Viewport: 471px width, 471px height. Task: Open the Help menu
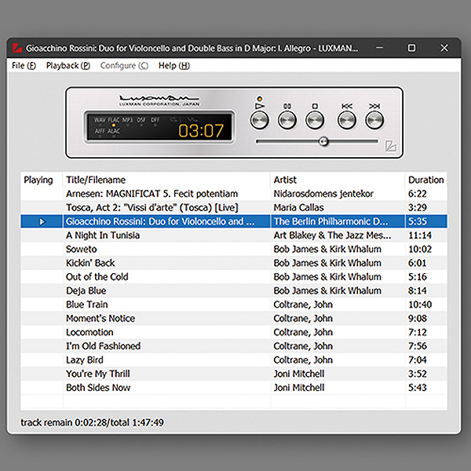tap(173, 66)
